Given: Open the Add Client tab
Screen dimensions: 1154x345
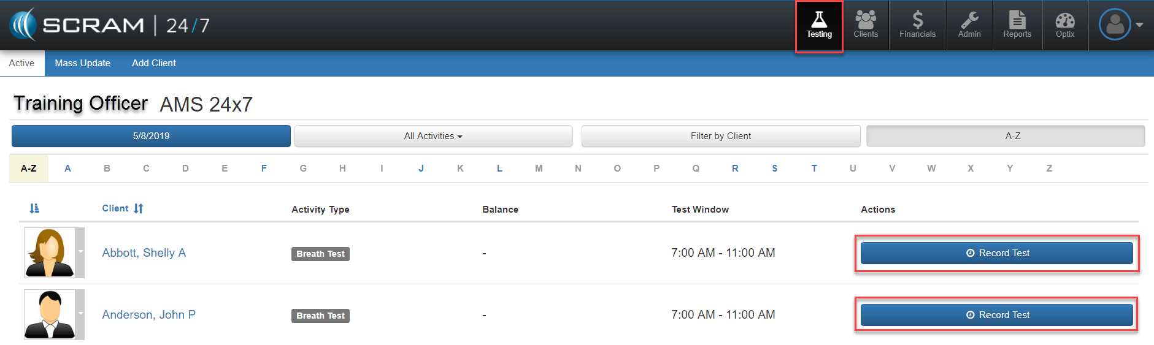Looking at the screenshot, I should (x=153, y=63).
